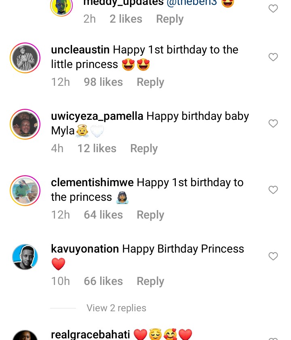
Task: Like uwicyeza_pamella's comment with the heart
Action: point(273,123)
